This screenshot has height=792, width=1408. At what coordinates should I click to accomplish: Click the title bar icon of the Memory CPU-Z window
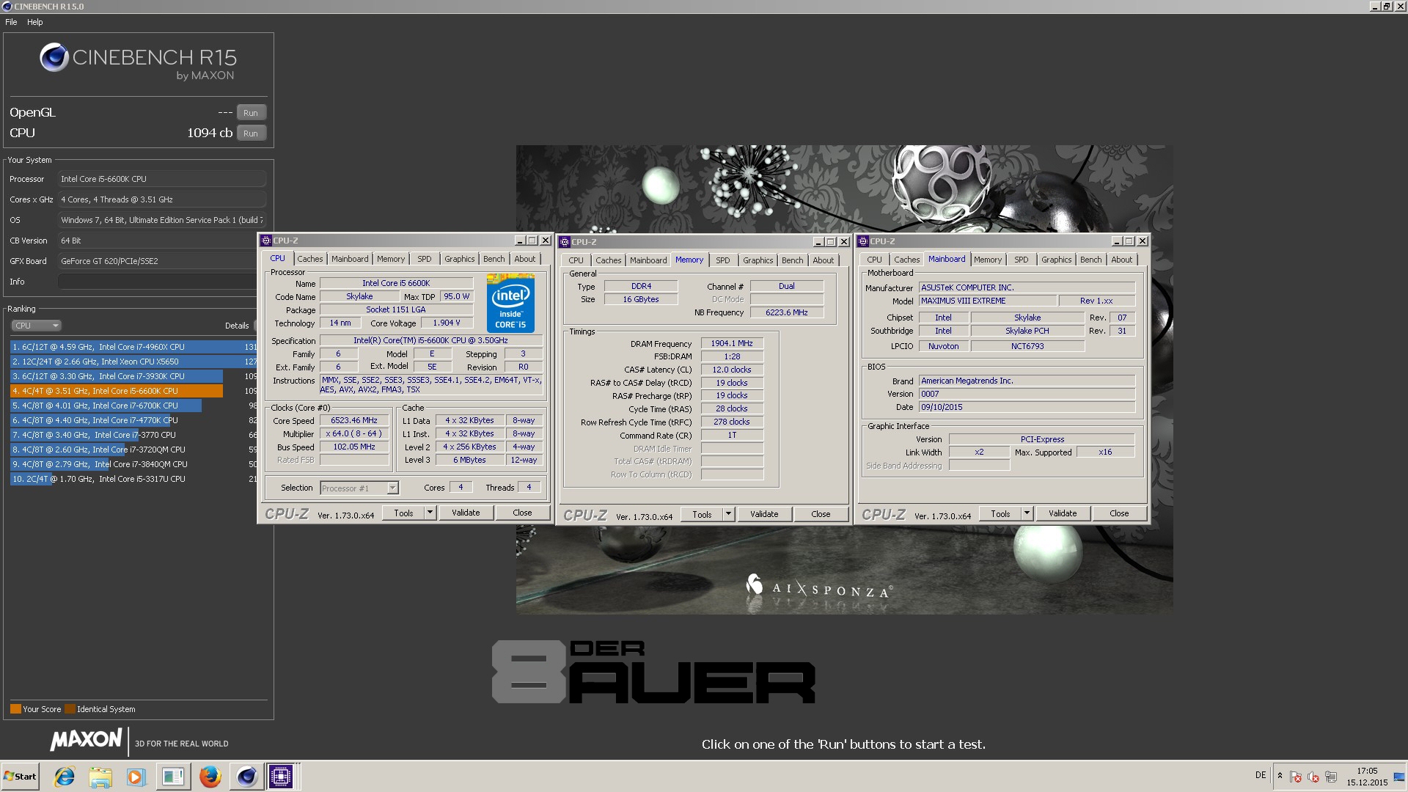point(565,241)
